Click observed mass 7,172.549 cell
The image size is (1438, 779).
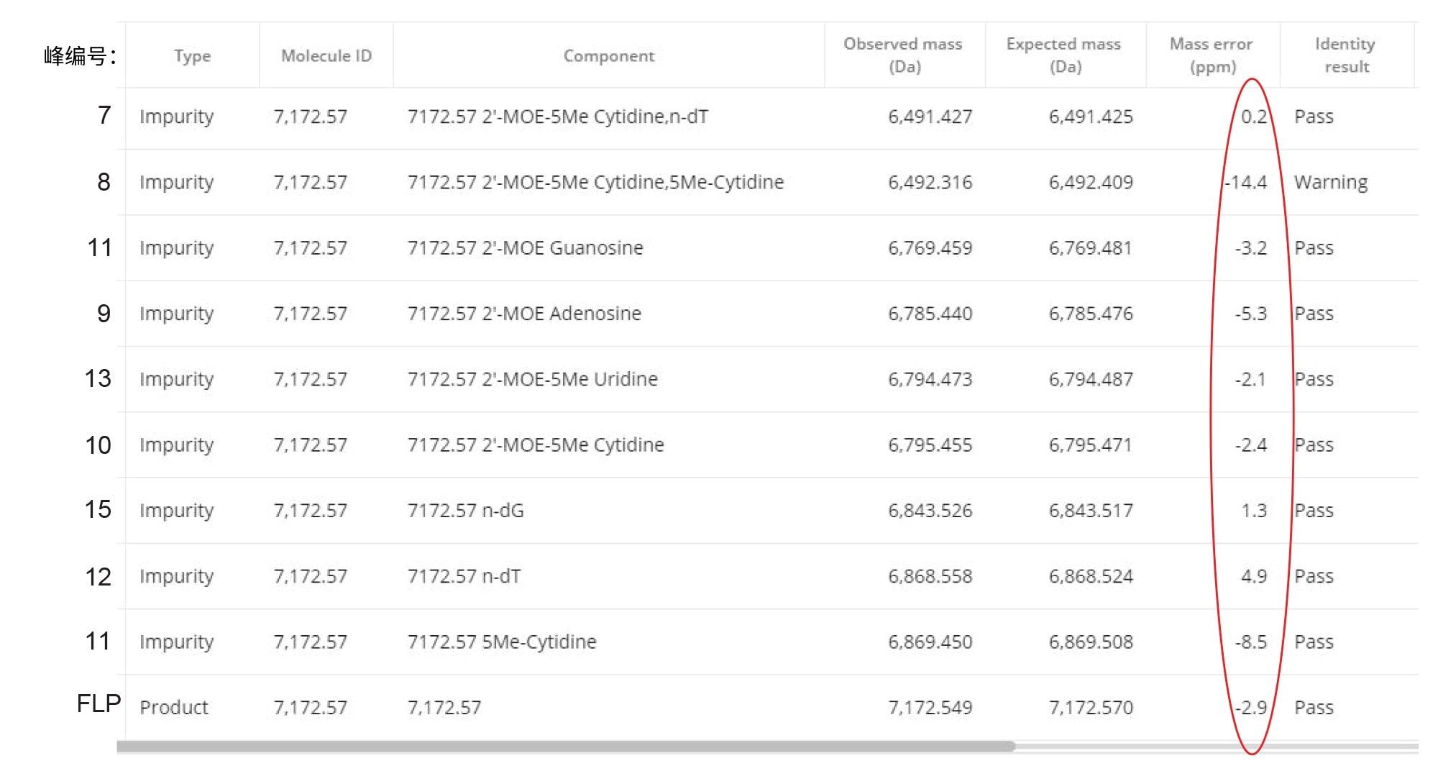pyautogui.click(x=930, y=708)
